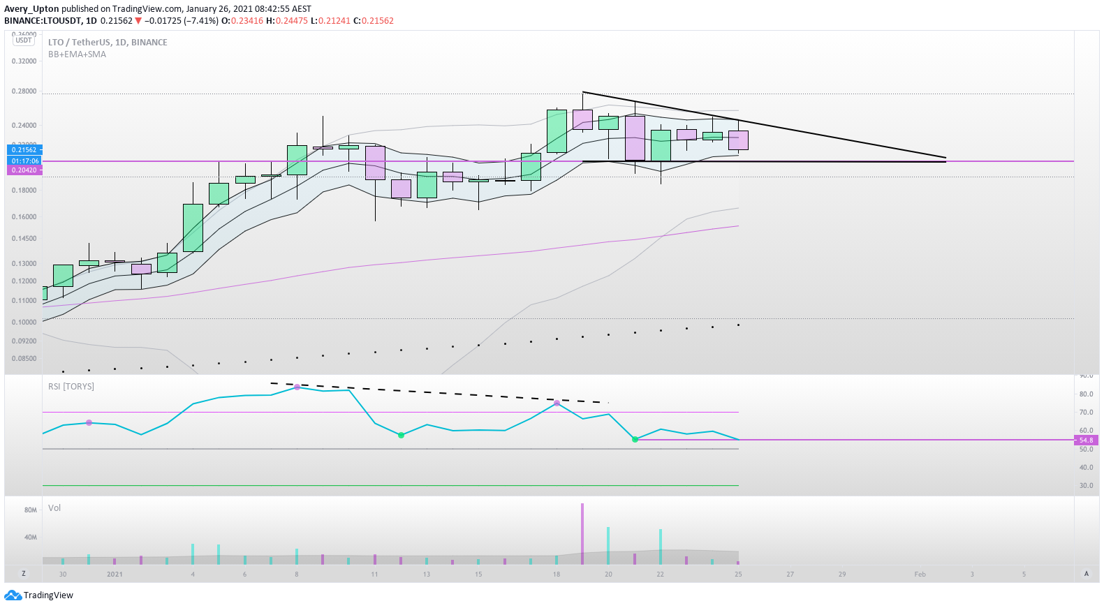Click the TradingView cloud logo
Screen dimensions: 1104x608
coord(13,595)
